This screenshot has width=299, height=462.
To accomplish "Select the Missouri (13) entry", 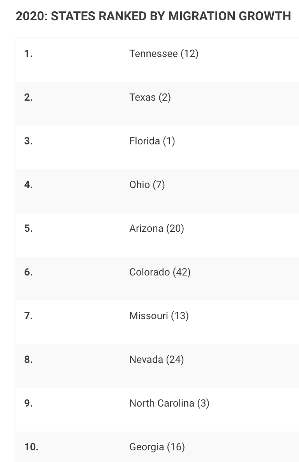I will 159,316.
